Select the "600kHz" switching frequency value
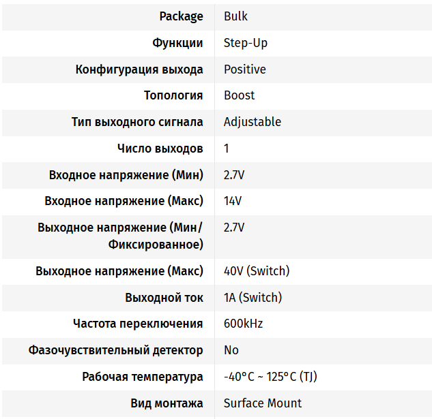Image resolution: width=432 pixels, height=419 pixels. 243,324
